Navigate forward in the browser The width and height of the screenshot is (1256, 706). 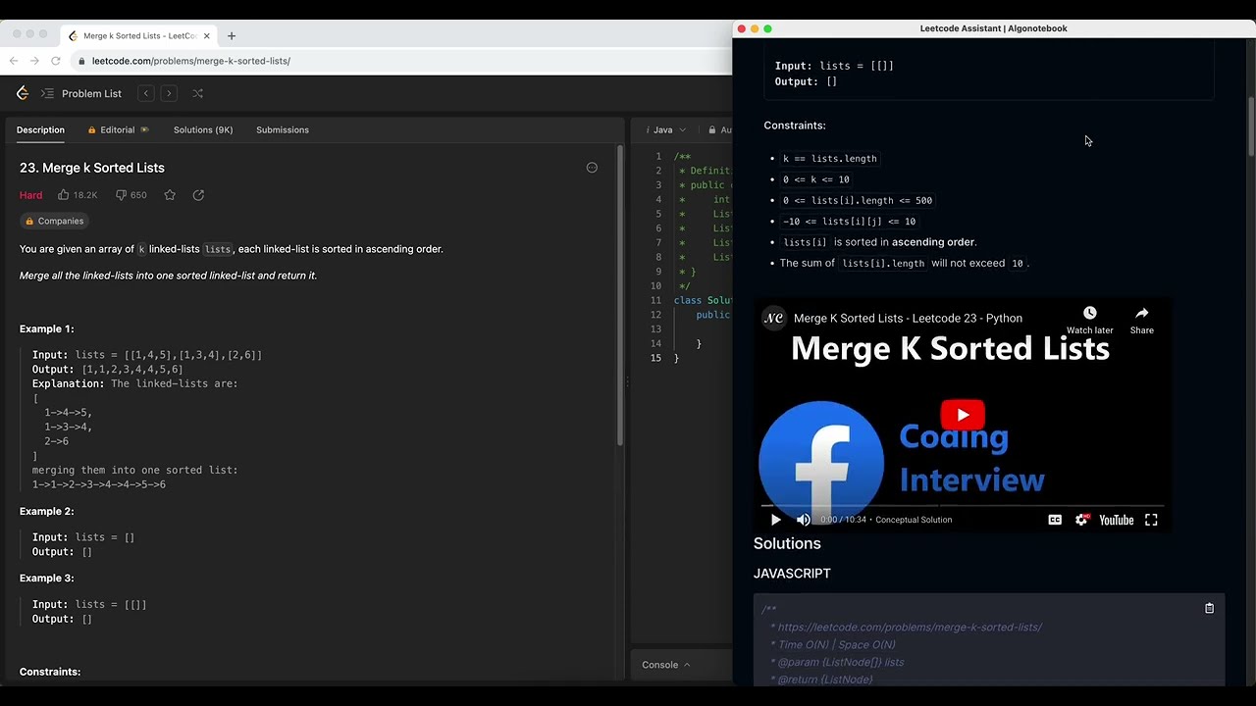pyautogui.click(x=34, y=61)
